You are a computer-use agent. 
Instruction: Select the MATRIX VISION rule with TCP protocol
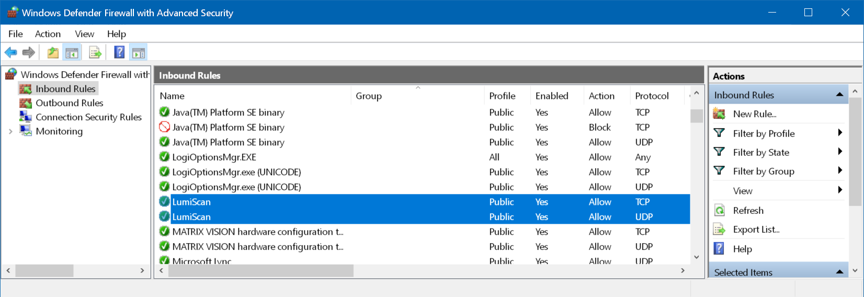point(423,232)
